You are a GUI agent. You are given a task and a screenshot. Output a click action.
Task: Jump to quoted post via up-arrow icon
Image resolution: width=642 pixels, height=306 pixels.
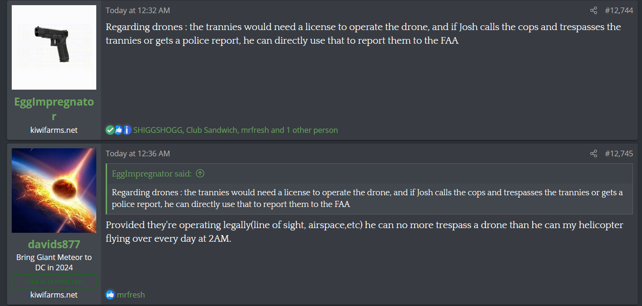click(200, 174)
